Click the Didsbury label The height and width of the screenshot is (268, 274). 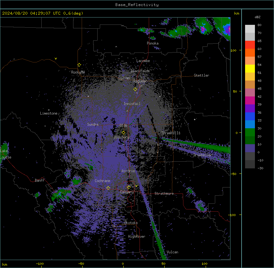[x=122, y=137]
